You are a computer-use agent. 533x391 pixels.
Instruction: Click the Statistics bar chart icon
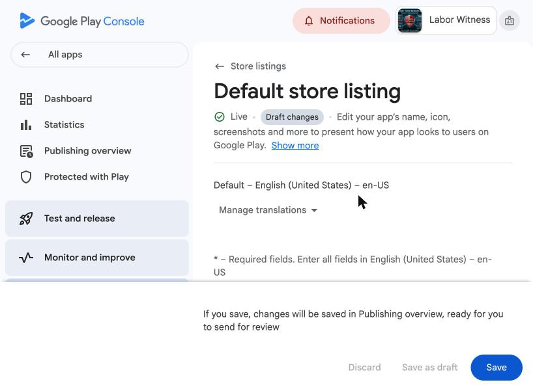coord(26,125)
